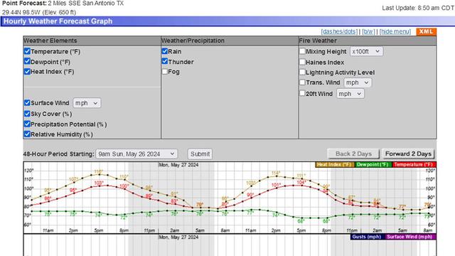Enable Lightning Activity Level checkbox
The image size is (455, 256).
click(302, 72)
